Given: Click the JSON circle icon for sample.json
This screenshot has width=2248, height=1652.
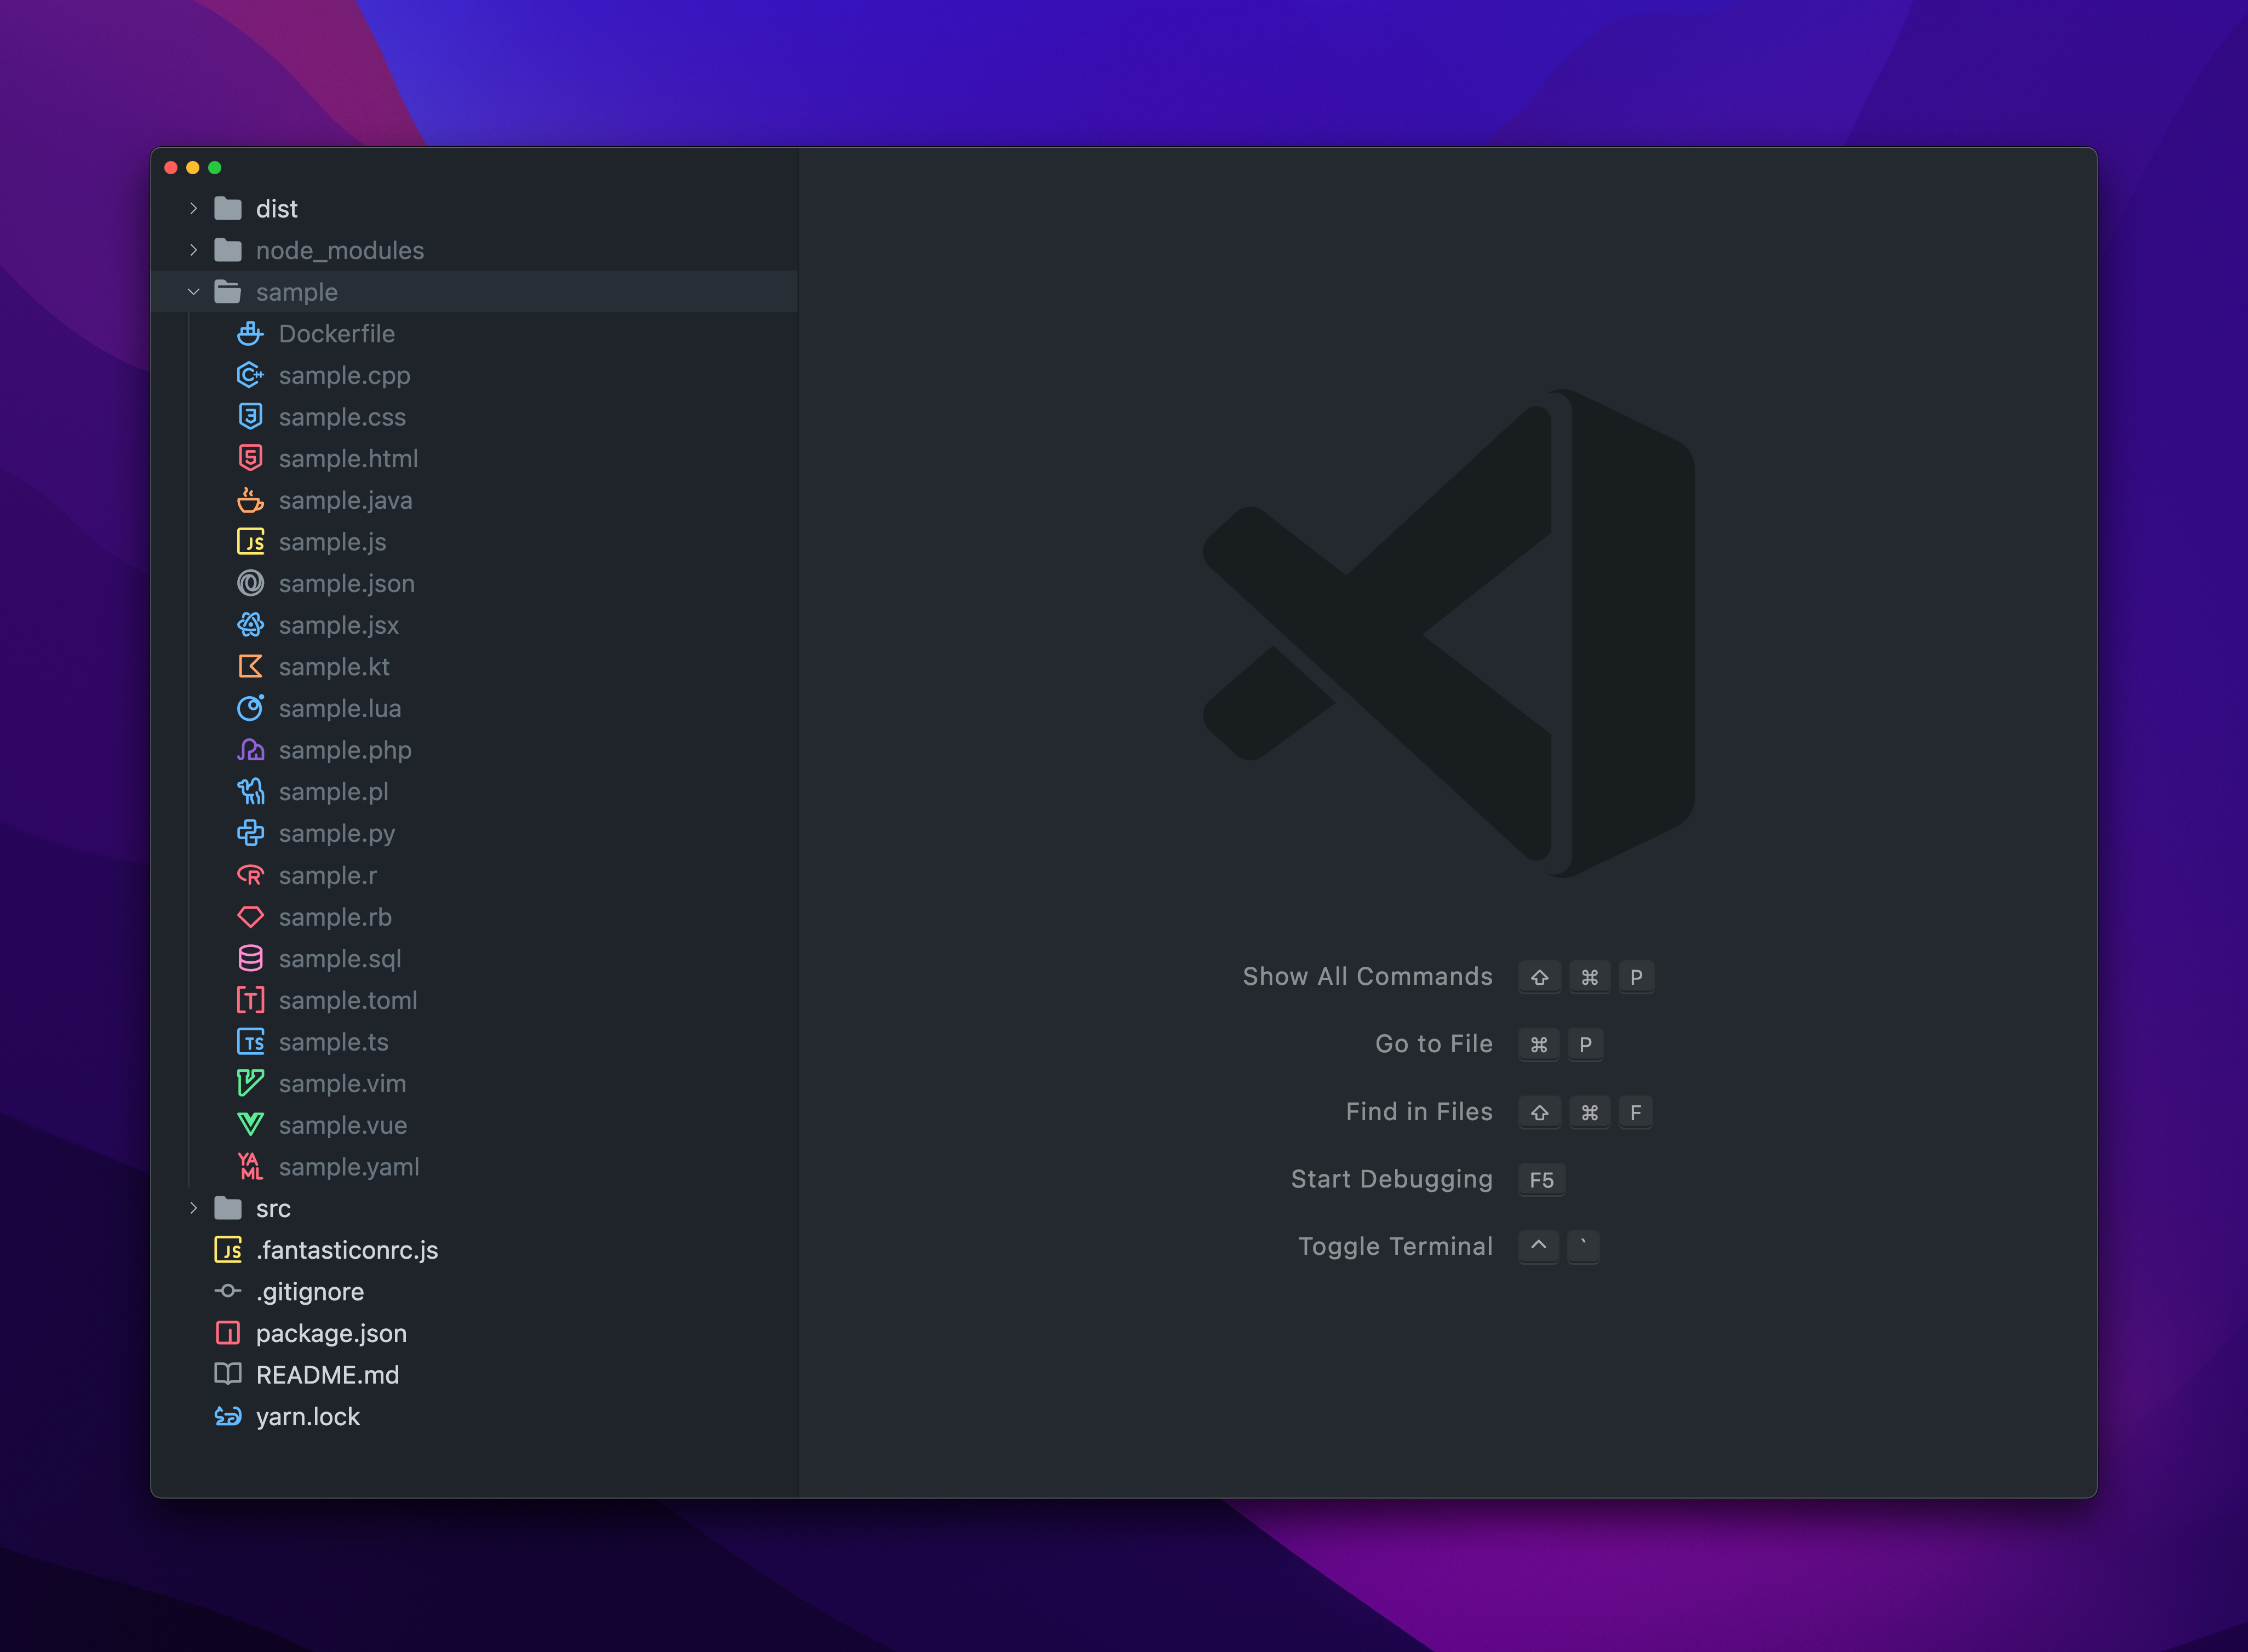Looking at the screenshot, I should click(250, 583).
